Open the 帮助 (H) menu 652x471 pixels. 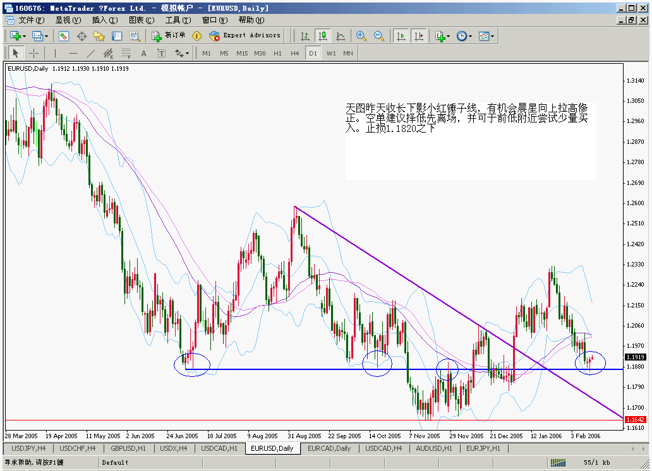(251, 20)
